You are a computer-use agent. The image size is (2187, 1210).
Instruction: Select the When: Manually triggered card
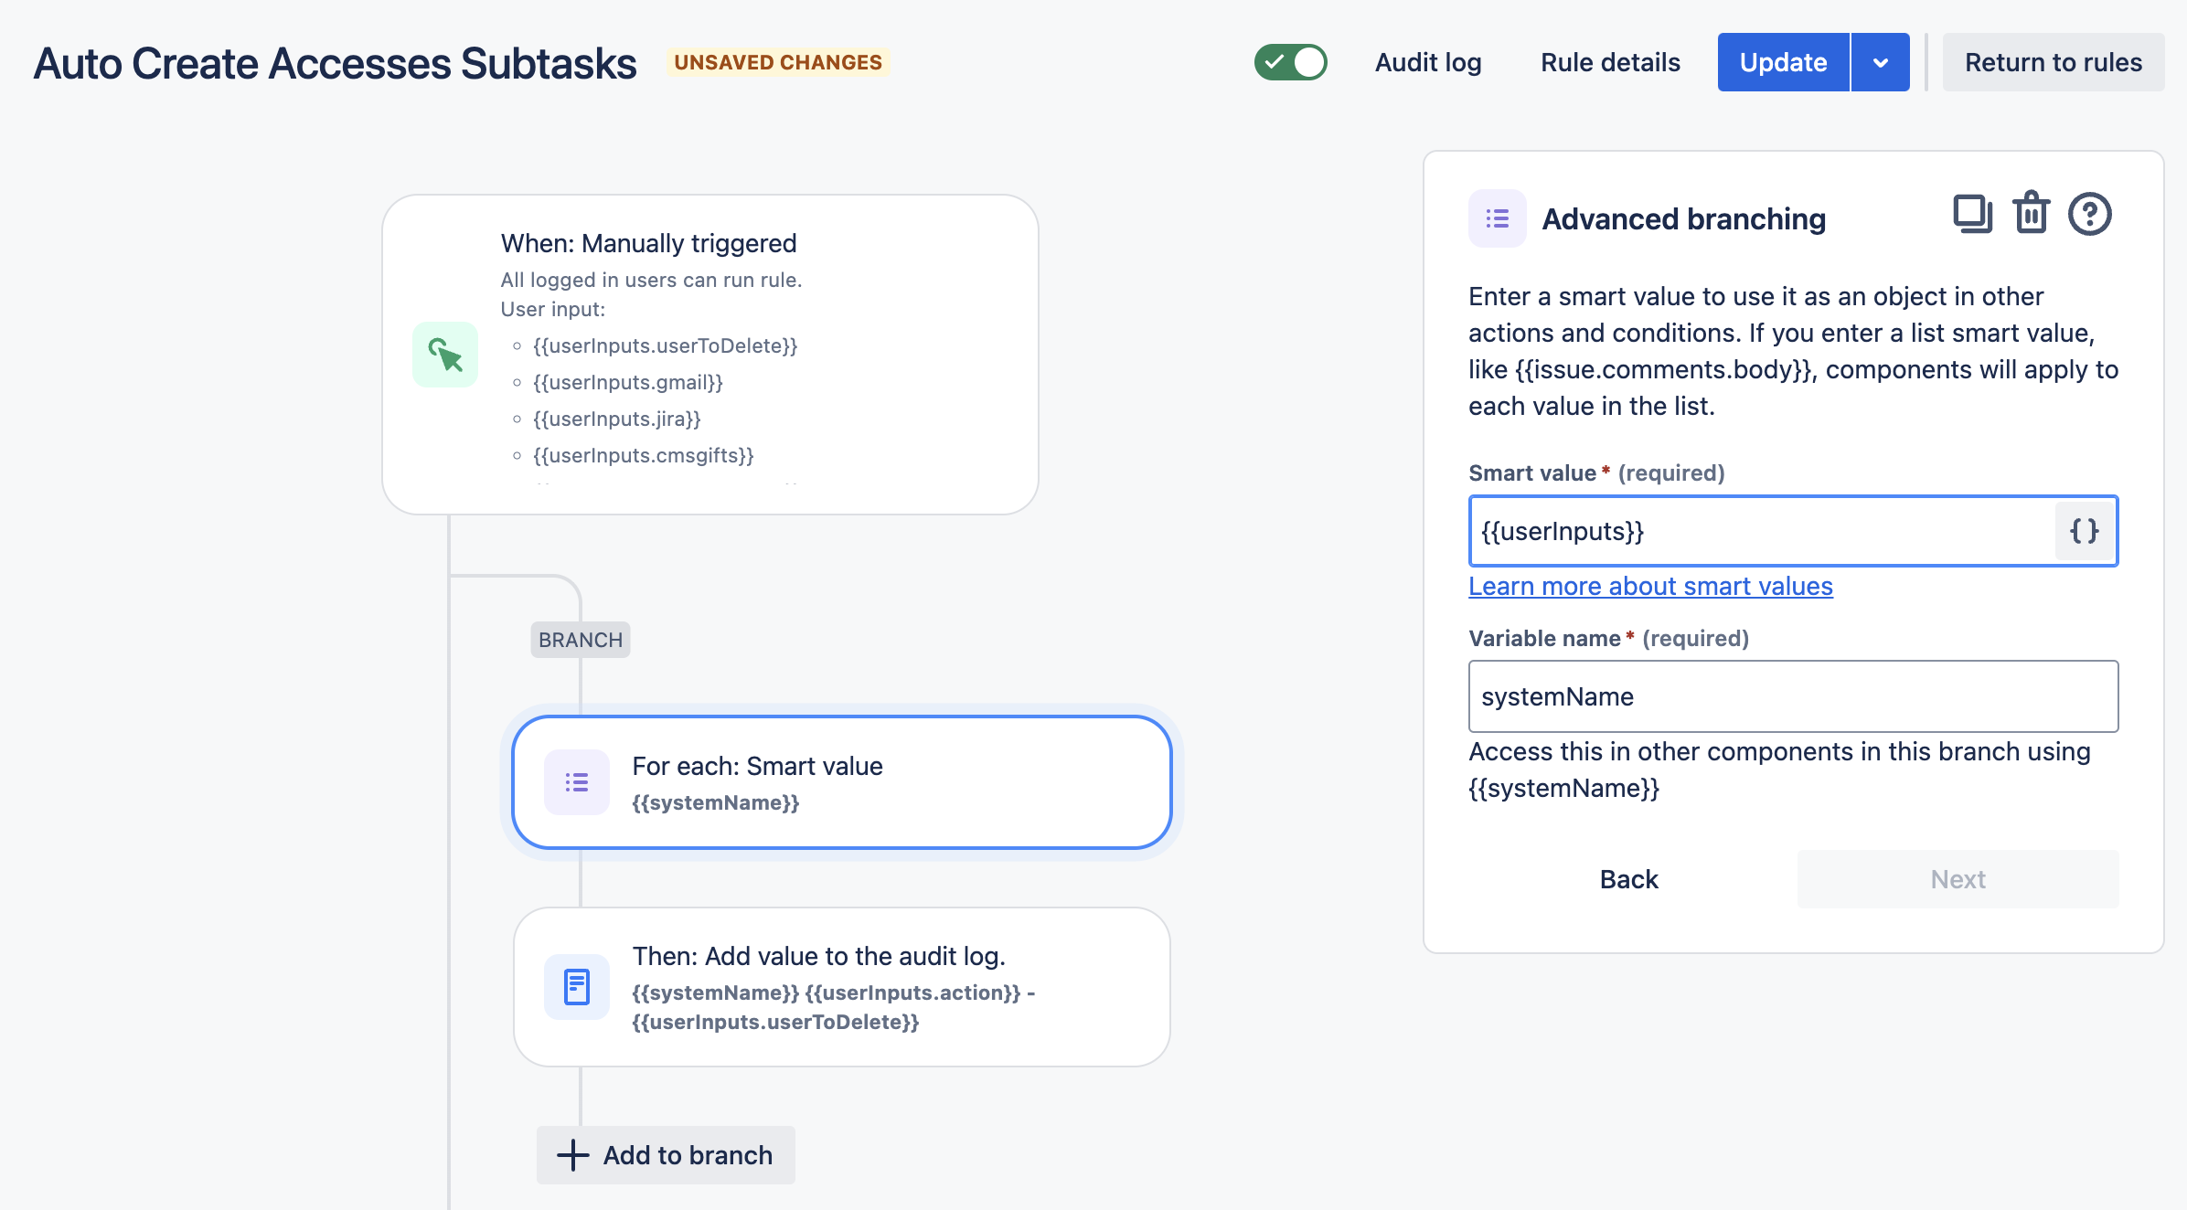(710, 355)
